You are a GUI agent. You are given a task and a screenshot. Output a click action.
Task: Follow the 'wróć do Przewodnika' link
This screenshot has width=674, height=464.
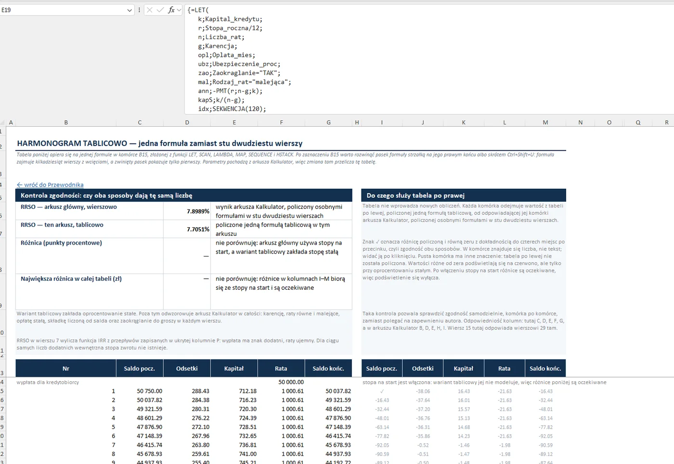point(50,185)
